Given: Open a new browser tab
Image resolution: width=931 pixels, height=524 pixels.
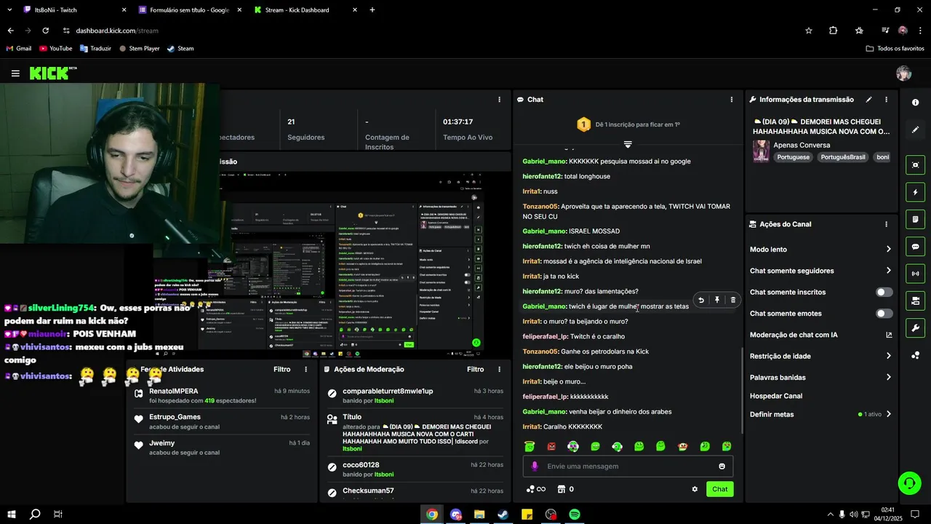Looking at the screenshot, I should coord(372,10).
